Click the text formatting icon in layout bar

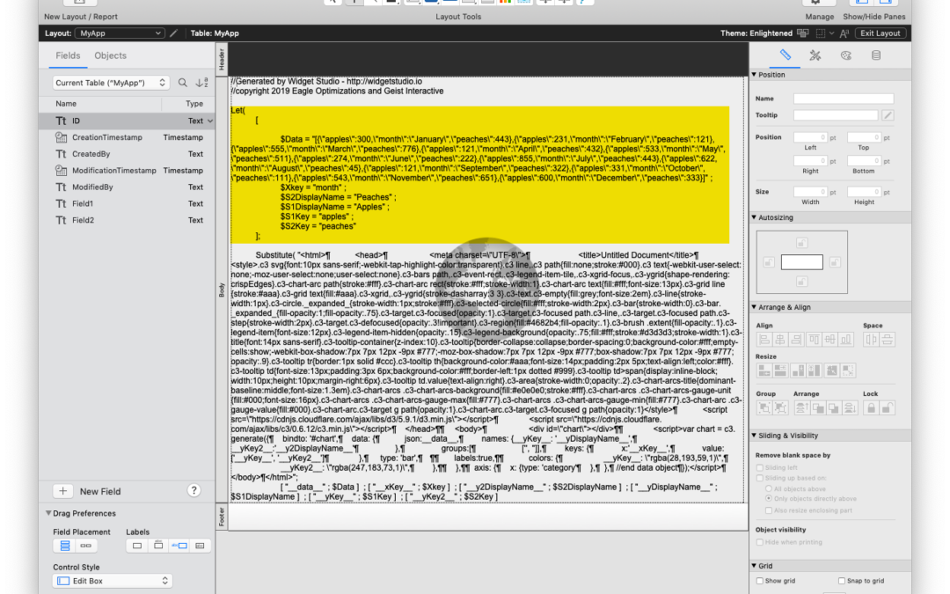844,33
